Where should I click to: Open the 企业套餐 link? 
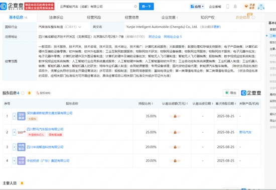click(x=215, y=7)
